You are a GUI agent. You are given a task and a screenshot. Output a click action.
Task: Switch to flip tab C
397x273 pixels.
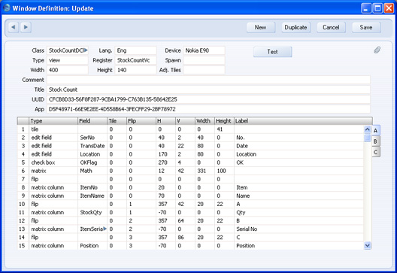point(376,152)
